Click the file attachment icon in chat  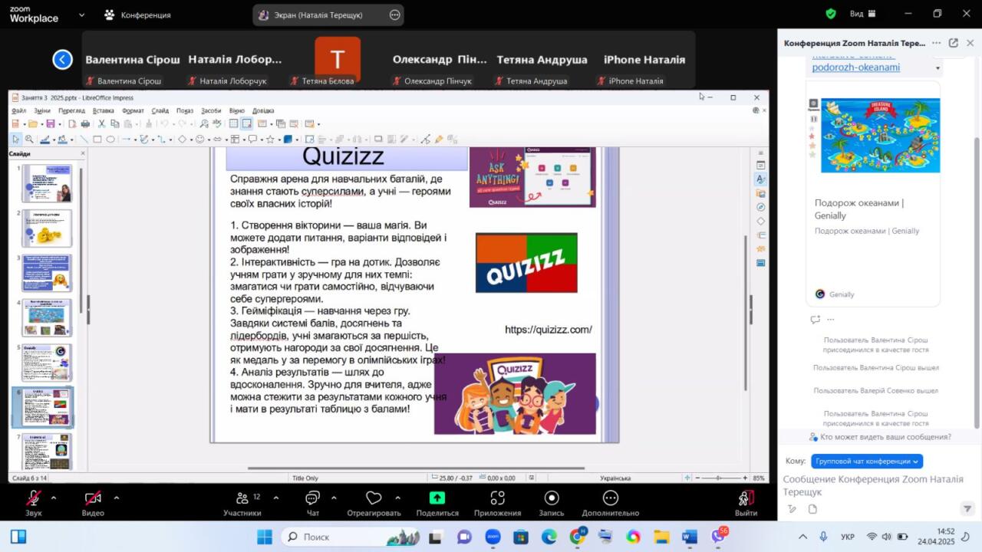tap(812, 509)
